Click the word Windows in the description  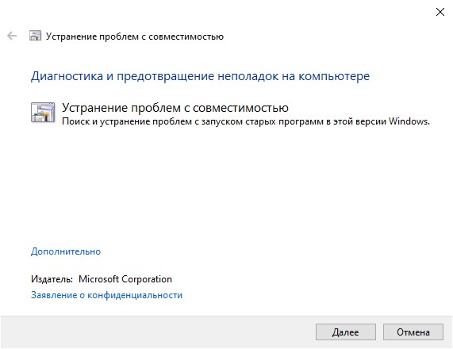tap(409, 121)
